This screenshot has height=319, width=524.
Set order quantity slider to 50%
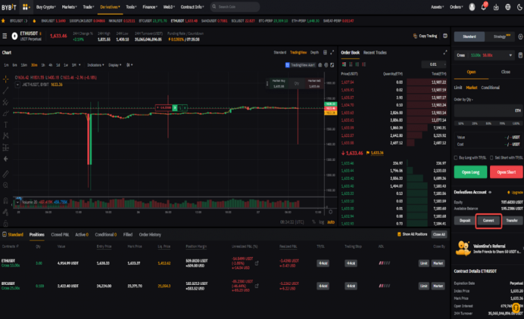(x=489, y=123)
